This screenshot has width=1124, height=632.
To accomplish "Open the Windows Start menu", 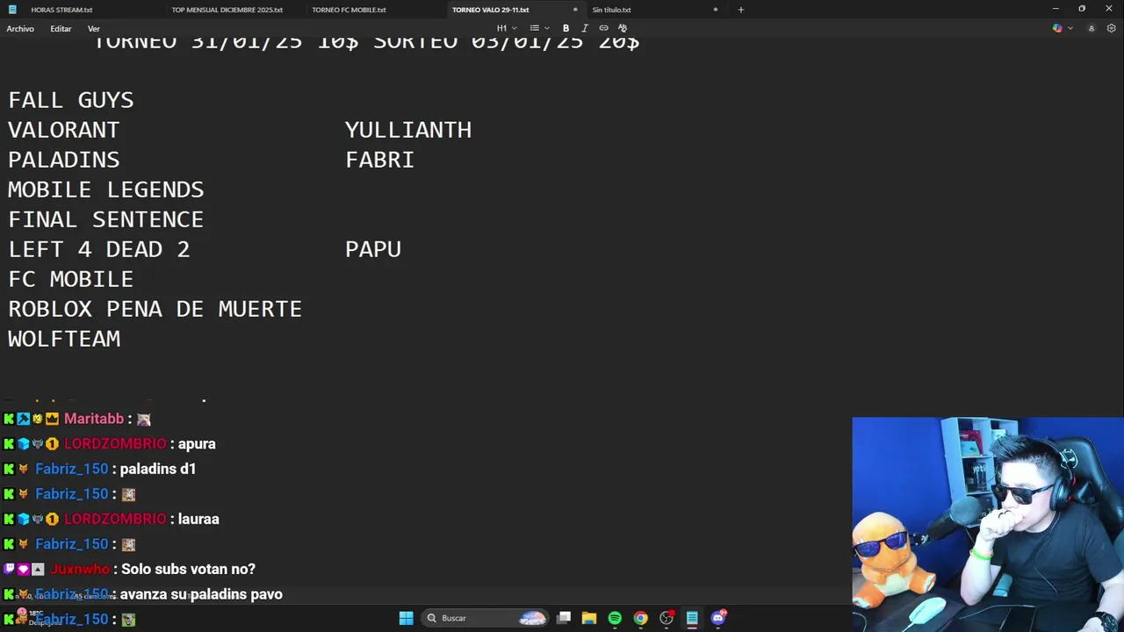I will 406,618.
